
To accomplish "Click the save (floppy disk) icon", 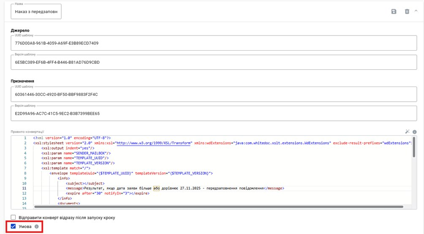I will [394, 11].
